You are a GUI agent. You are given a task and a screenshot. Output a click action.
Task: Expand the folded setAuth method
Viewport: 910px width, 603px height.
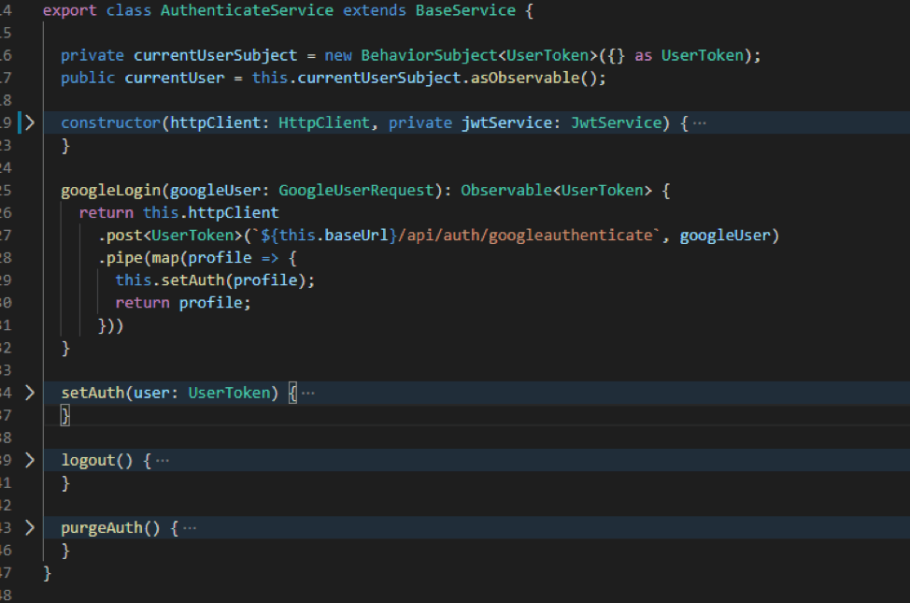point(30,393)
